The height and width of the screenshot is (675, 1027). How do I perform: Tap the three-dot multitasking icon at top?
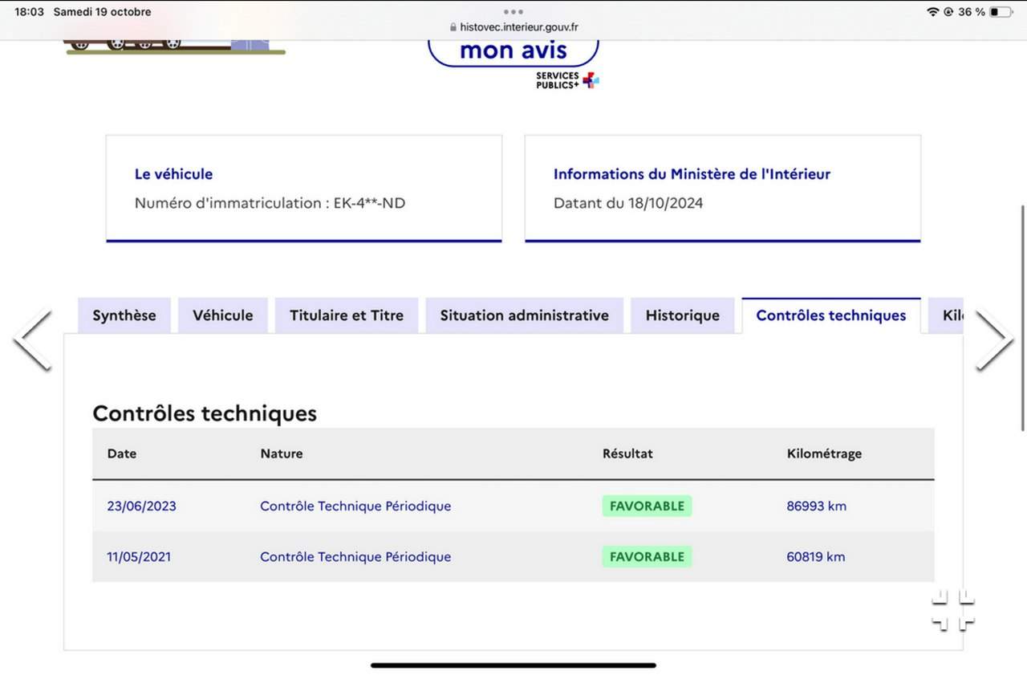(513, 12)
